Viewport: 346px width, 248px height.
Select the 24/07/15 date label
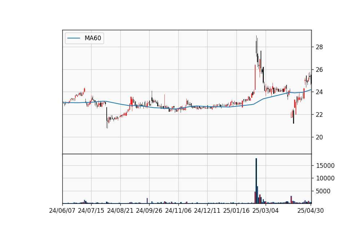(x=91, y=211)
